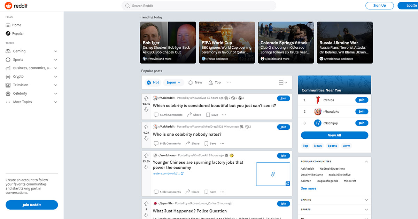Sort posts by New
Screen dimensions: 418x219
point(195,82)
